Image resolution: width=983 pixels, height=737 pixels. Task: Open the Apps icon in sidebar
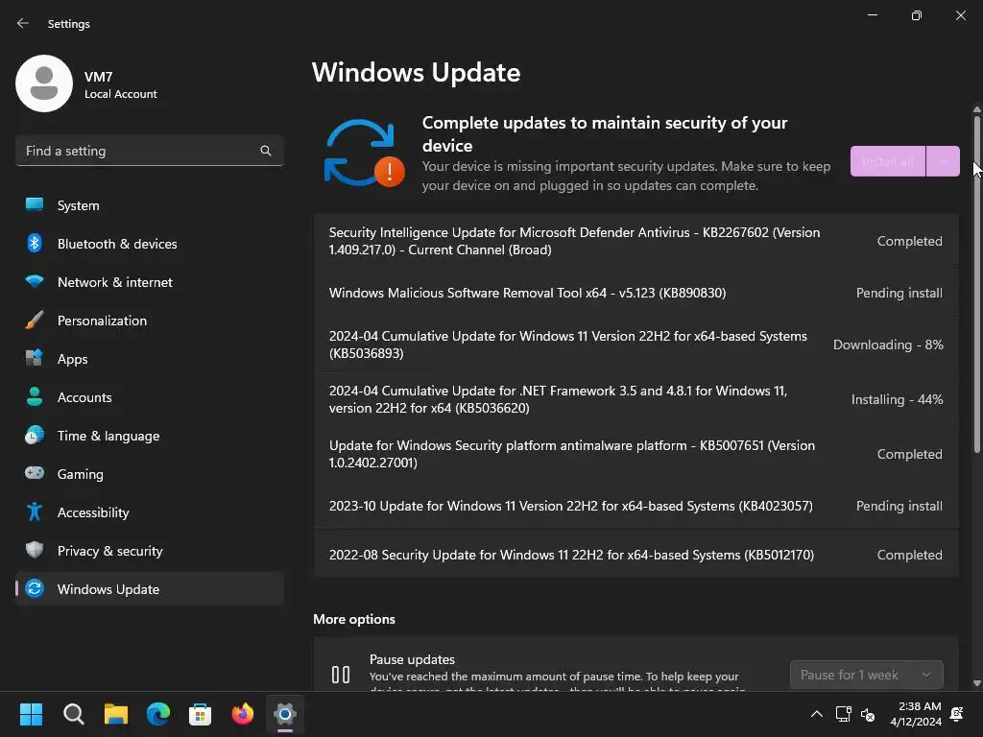(x=35, y=359)
